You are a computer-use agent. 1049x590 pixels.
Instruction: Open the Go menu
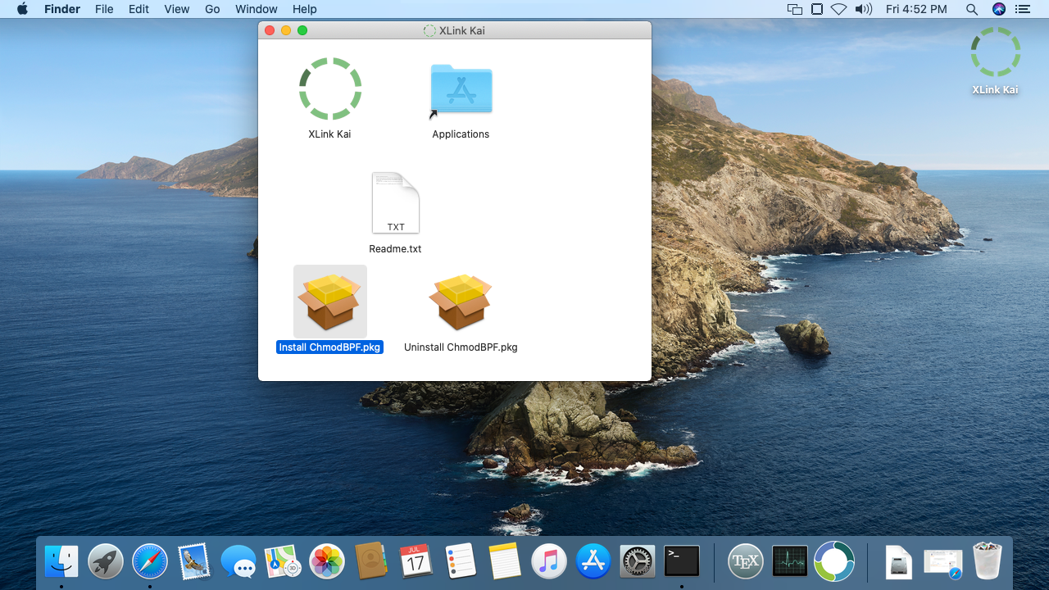pyautogui.click(x=212, y=9)
